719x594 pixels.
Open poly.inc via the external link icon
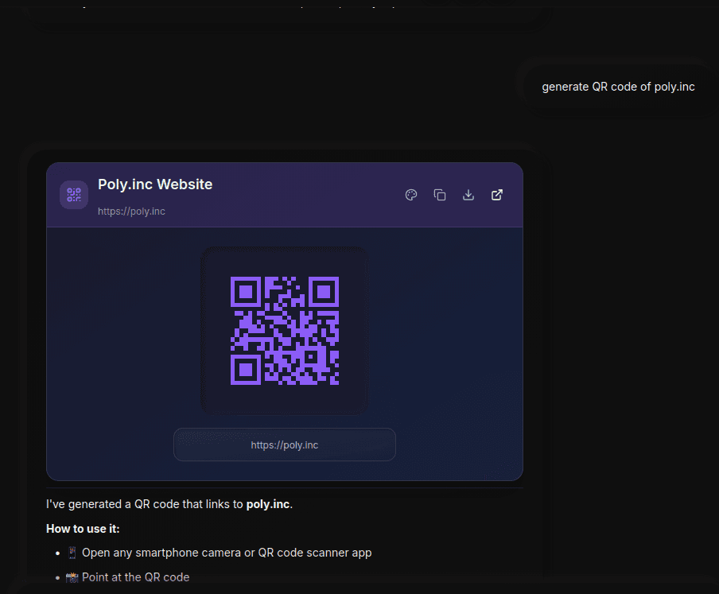pyautogui.click(x=497, y=195)
